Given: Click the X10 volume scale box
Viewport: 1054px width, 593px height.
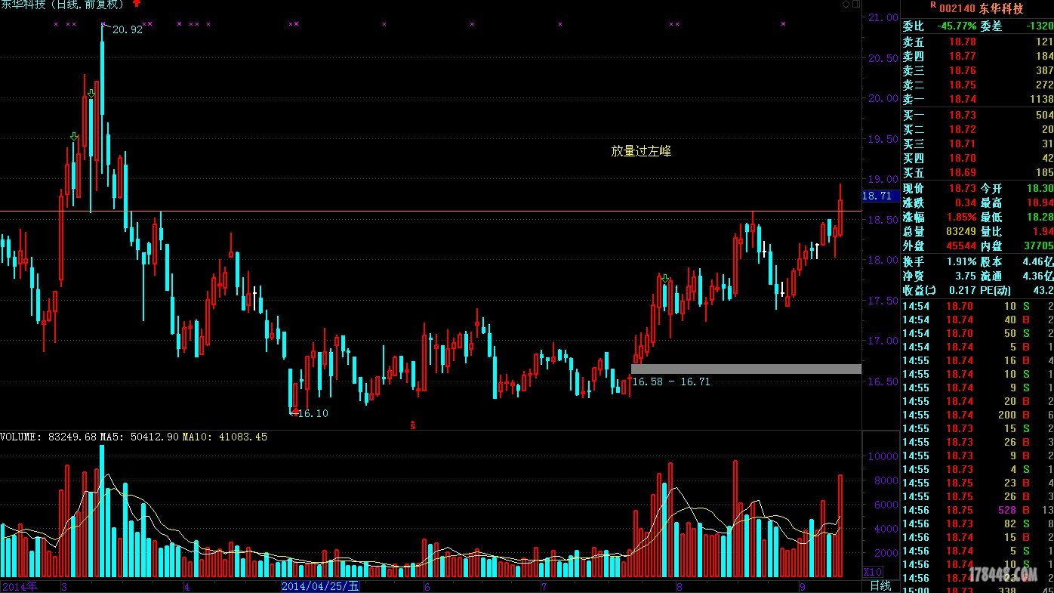Looking at the screenshot, I should (873, 572).
